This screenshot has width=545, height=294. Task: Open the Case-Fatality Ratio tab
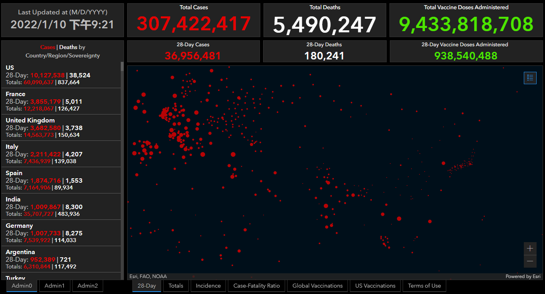[256, 286]
